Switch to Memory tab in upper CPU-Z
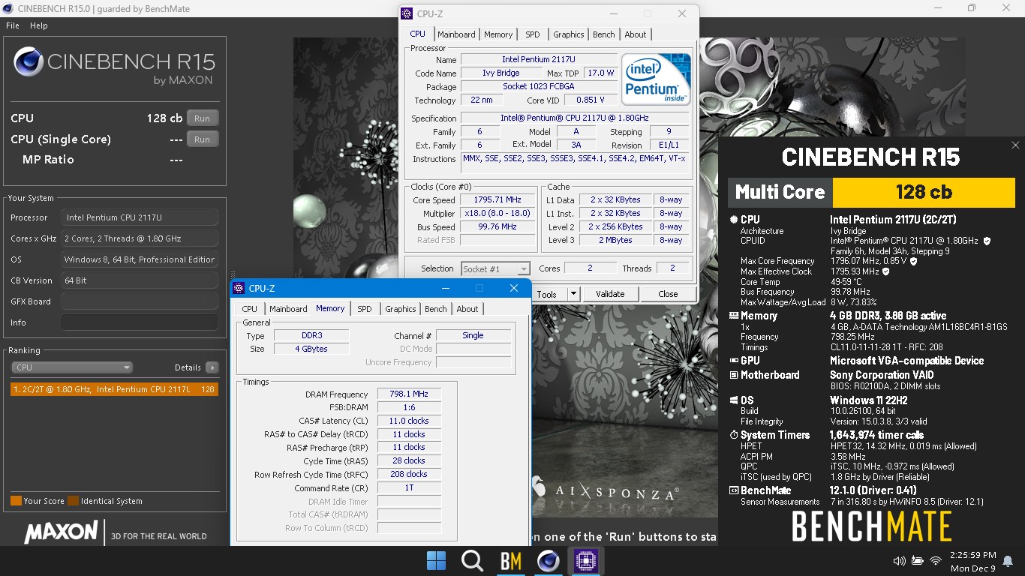The image size is (1025, 576). click(x=498, y=34)
